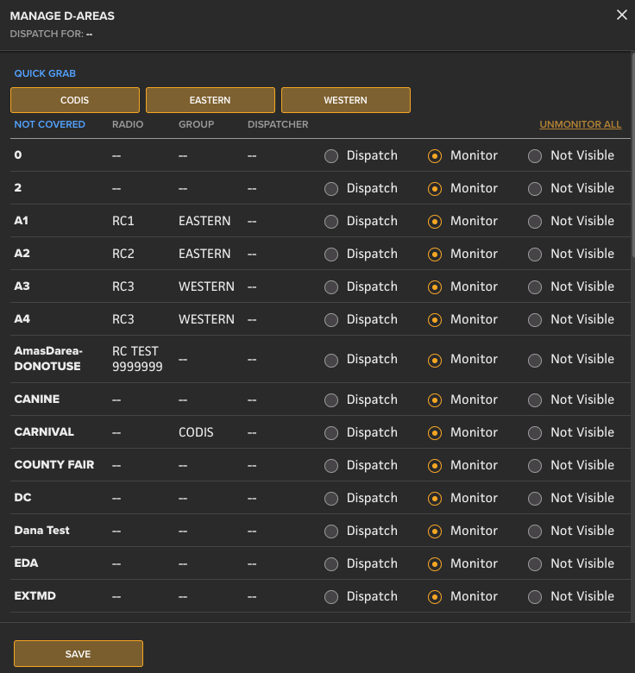635x673 pixels.
Task: Choose Dispatch for AmasDarea-DONOTUSE
Action: pos(331,359)
